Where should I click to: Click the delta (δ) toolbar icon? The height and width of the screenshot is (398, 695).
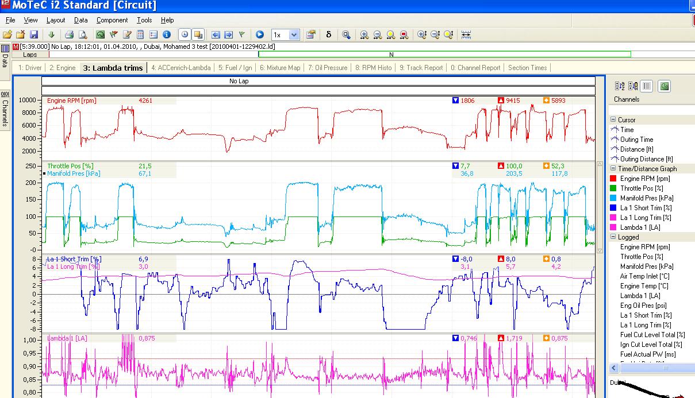tap(329, 35)
